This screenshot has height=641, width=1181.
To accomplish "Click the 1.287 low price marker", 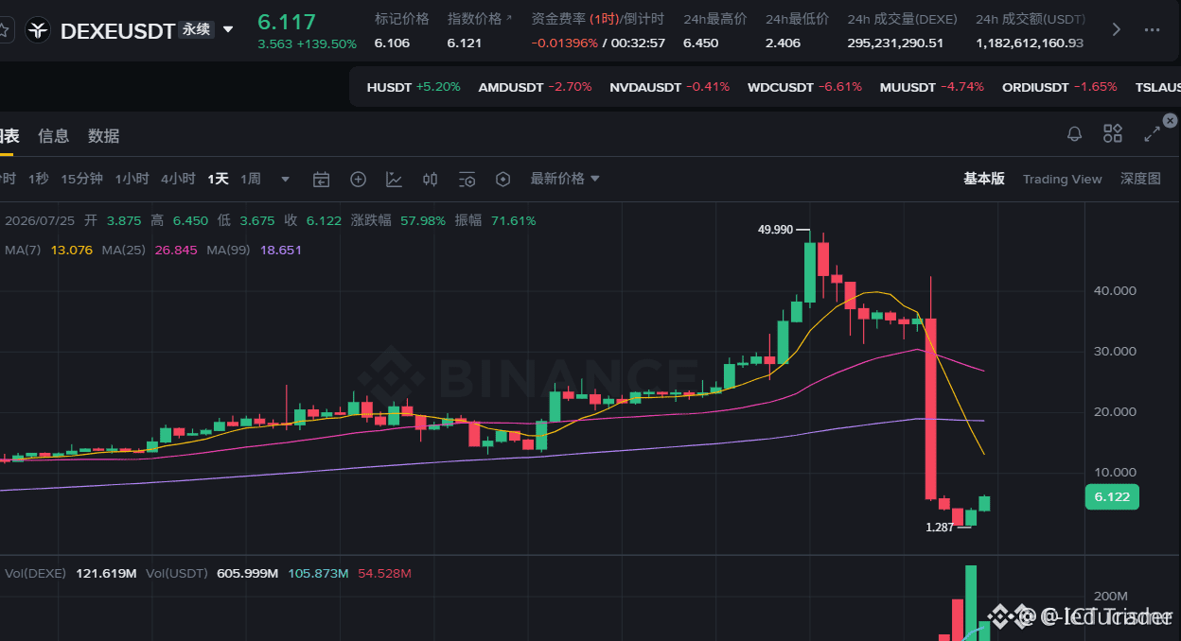I will point(940,527).
